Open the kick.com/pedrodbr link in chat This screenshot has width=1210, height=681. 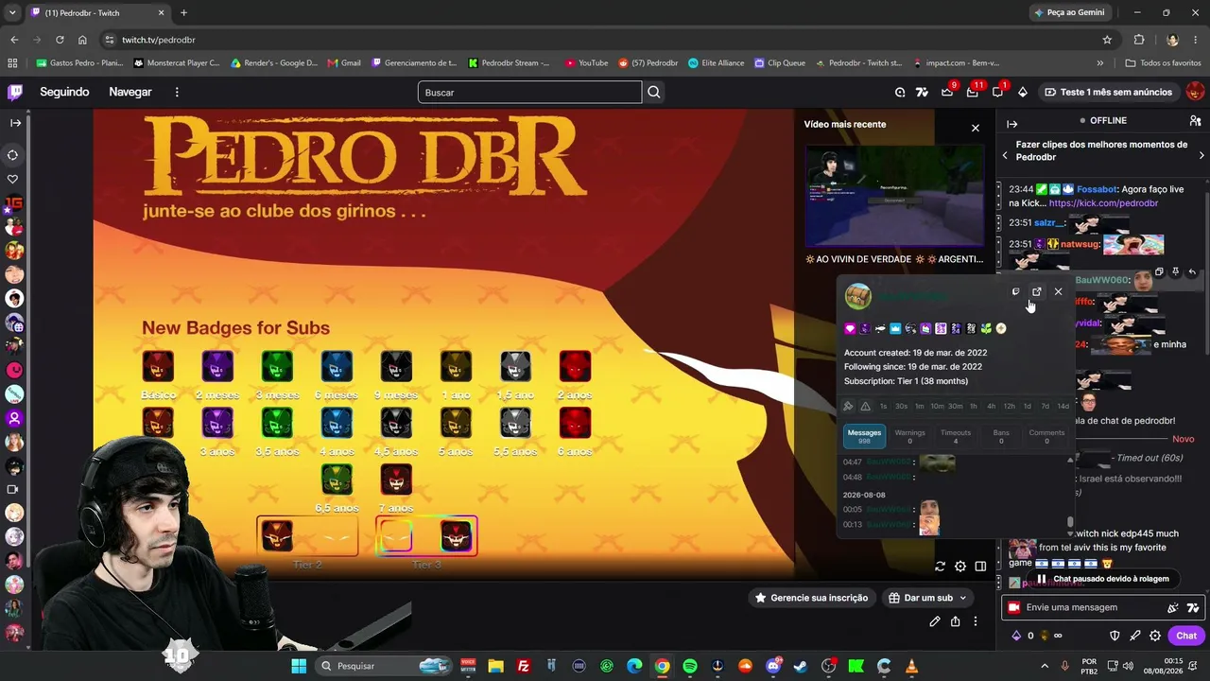(1103, 203)
